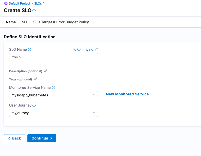Click into the SLO Name text field
Image resolution: width=201 pixels, height=156 pixels.
pos(53,57)
